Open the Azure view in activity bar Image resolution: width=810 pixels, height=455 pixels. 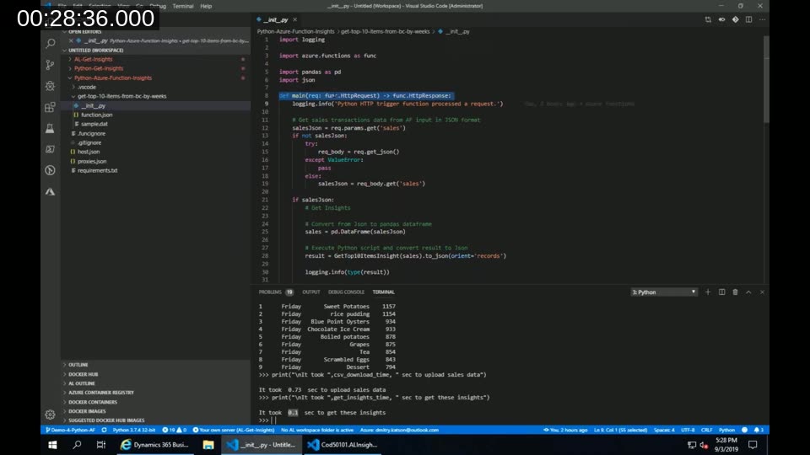click(50, 191)
